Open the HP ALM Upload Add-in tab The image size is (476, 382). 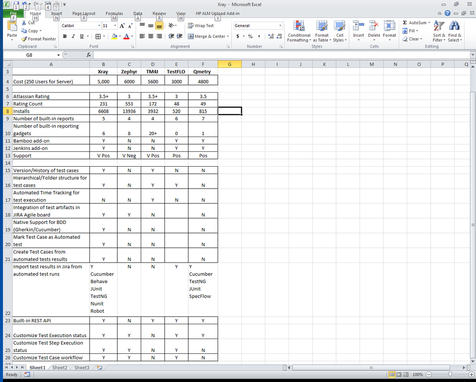tap(217, 13)
